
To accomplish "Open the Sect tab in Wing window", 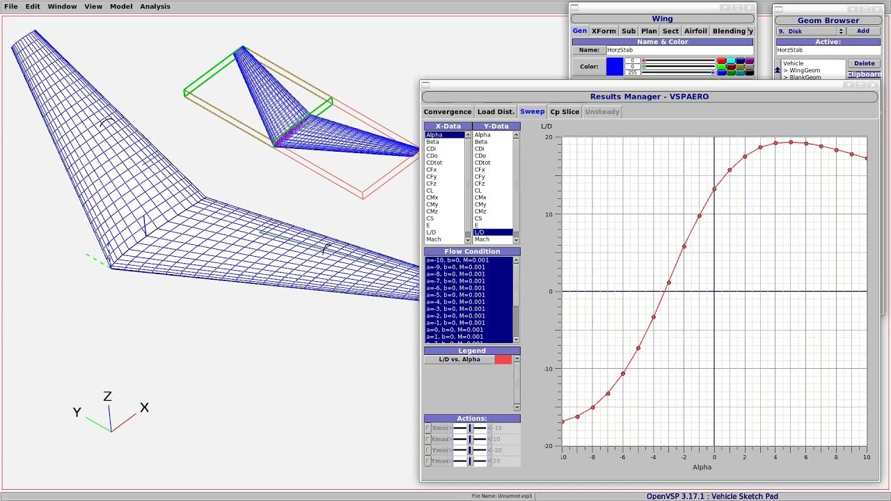I will [670, 31].
